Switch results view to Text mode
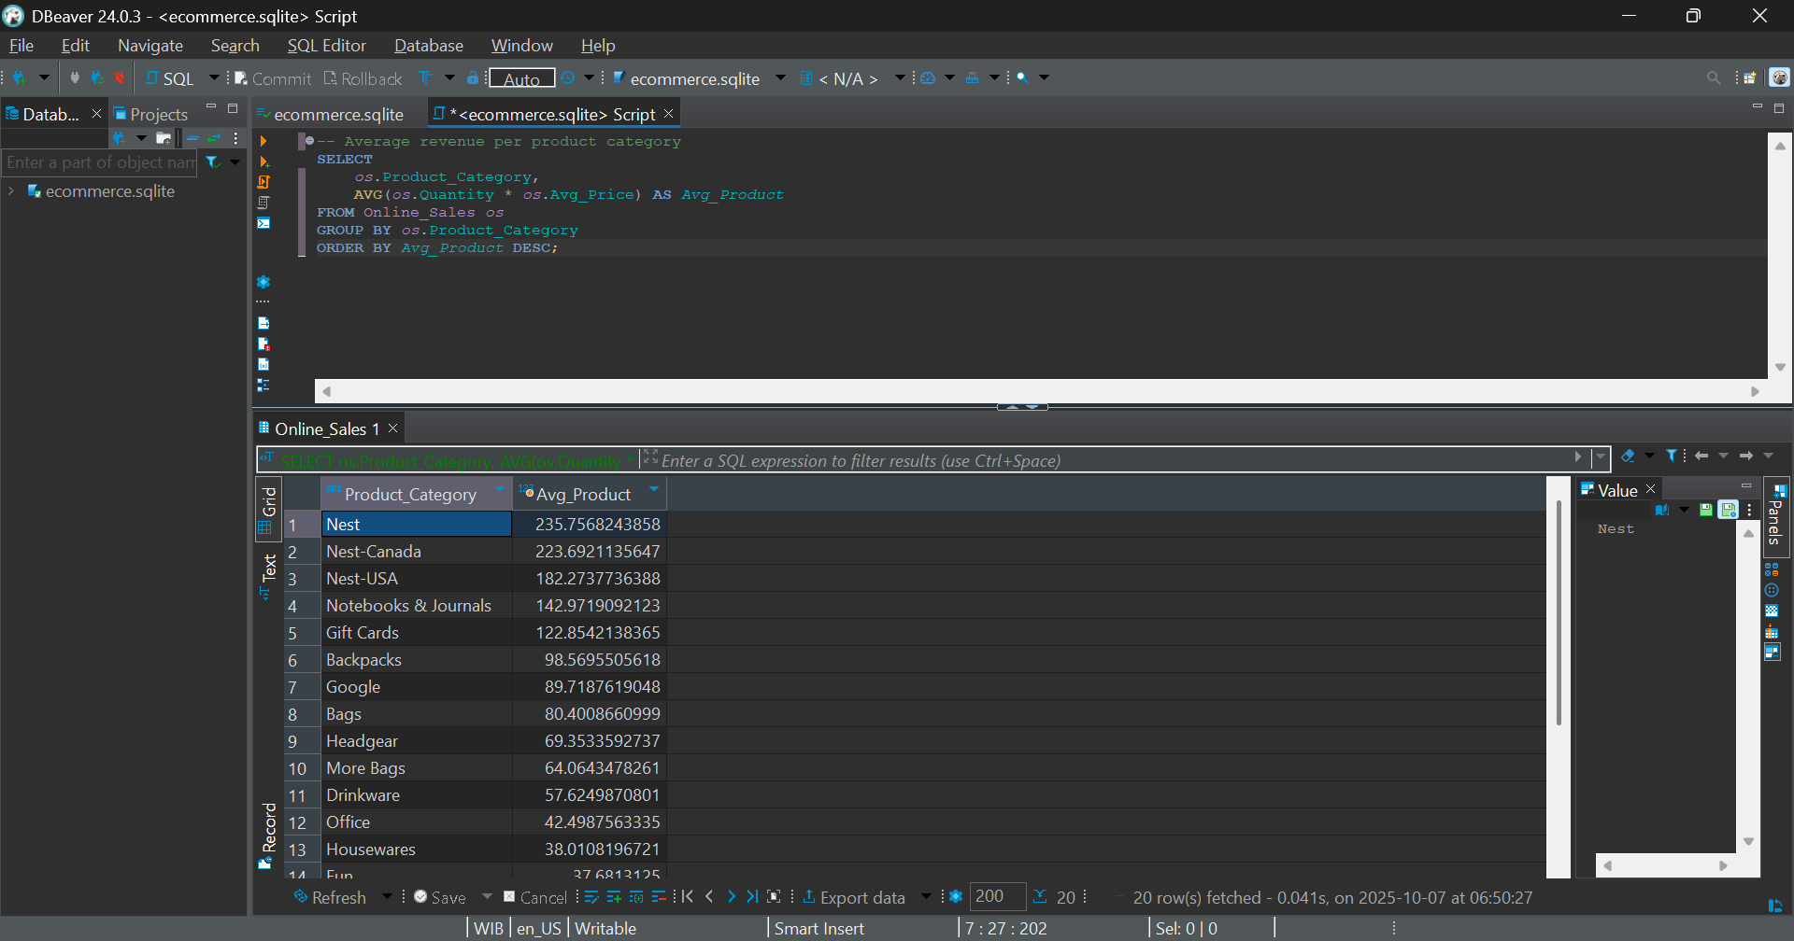 [268, 576]
